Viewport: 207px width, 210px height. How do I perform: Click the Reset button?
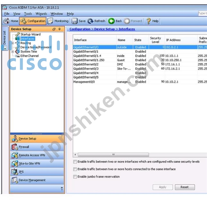[185, 187]
